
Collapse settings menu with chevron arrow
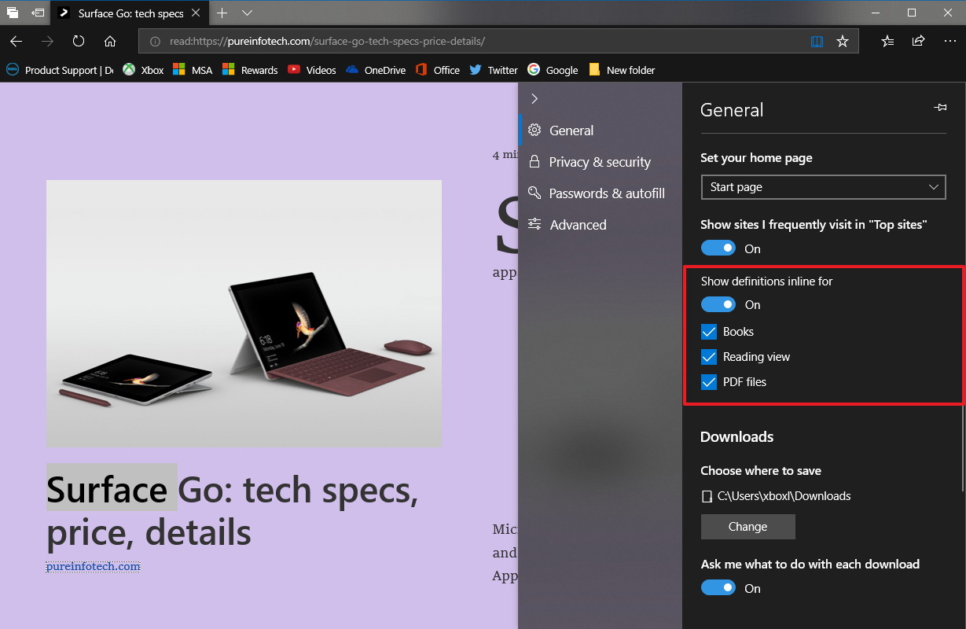tap(534, 98)
